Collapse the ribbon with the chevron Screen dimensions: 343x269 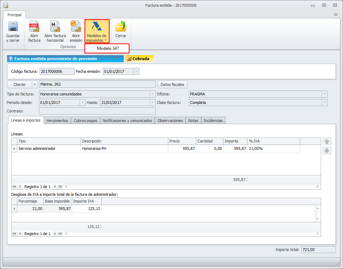(x=336, y=14)
